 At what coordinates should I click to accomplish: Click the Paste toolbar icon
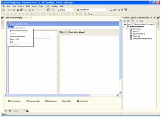coord(33,10)
